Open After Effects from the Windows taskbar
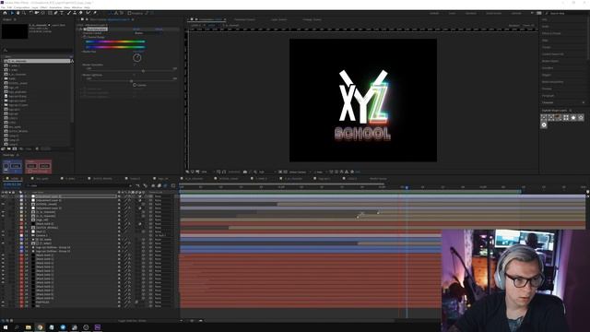 tap(98, 327)
